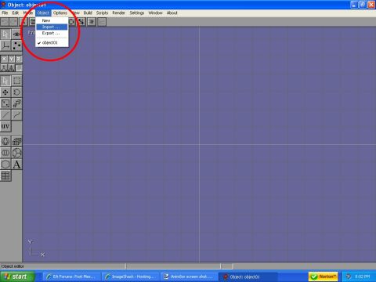
Task: Open the Edit menu
Action: click(16, 13)
